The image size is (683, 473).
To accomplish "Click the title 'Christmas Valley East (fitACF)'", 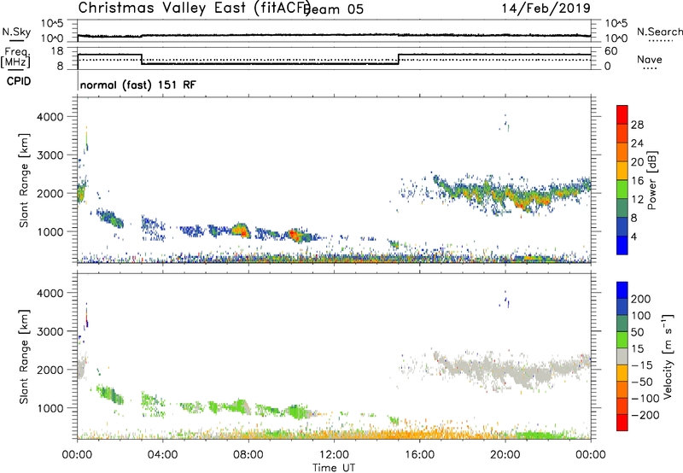I will pyautogui.click(x=195, y=8).
